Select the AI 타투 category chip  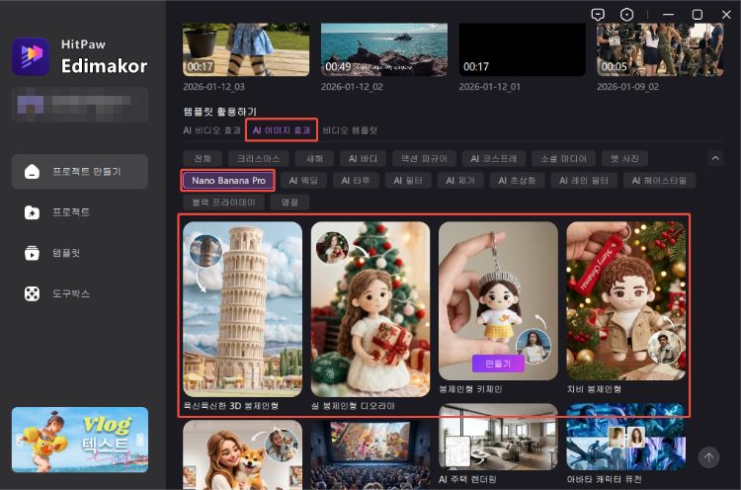coord(356,181)
